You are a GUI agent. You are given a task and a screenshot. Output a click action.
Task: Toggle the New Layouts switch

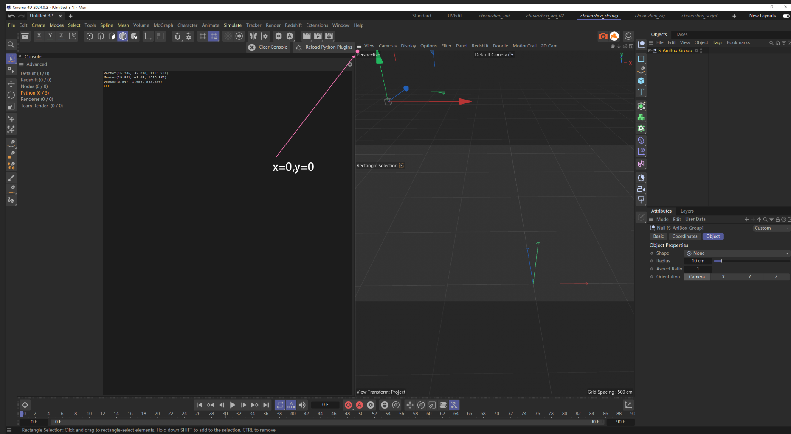pyautogui.click(x=786, y=16)
